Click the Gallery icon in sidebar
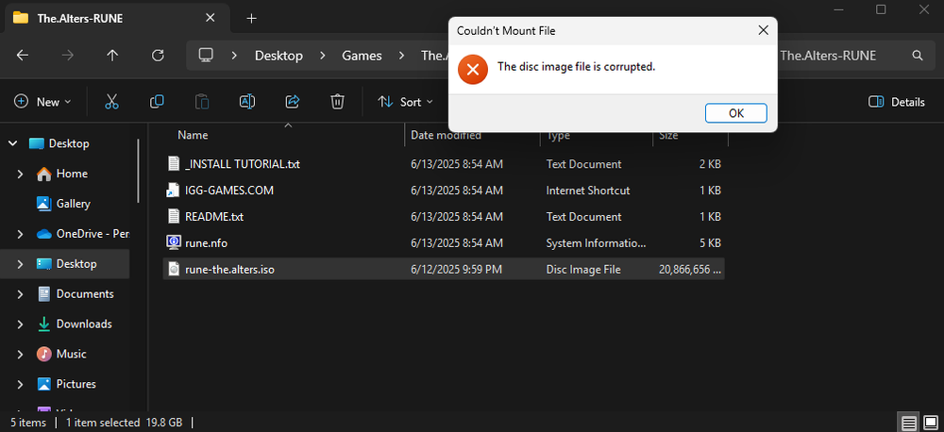Screen dimensions: 944x432 (x=44, y=204)
